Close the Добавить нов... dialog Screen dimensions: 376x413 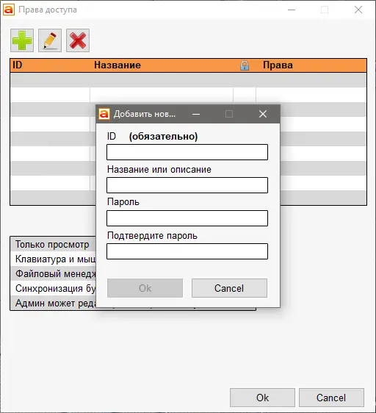click(x=263, y=114)
